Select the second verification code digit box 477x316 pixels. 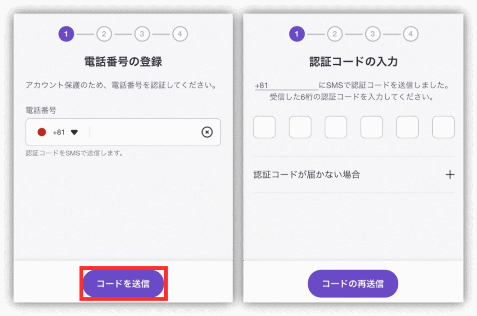300,127
